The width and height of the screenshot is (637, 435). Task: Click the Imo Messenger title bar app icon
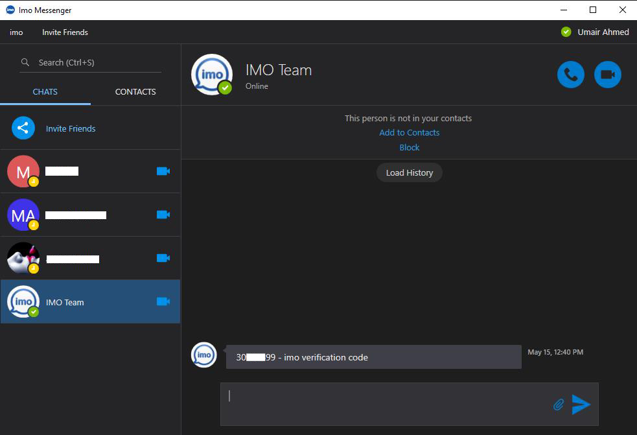[10, 10]
